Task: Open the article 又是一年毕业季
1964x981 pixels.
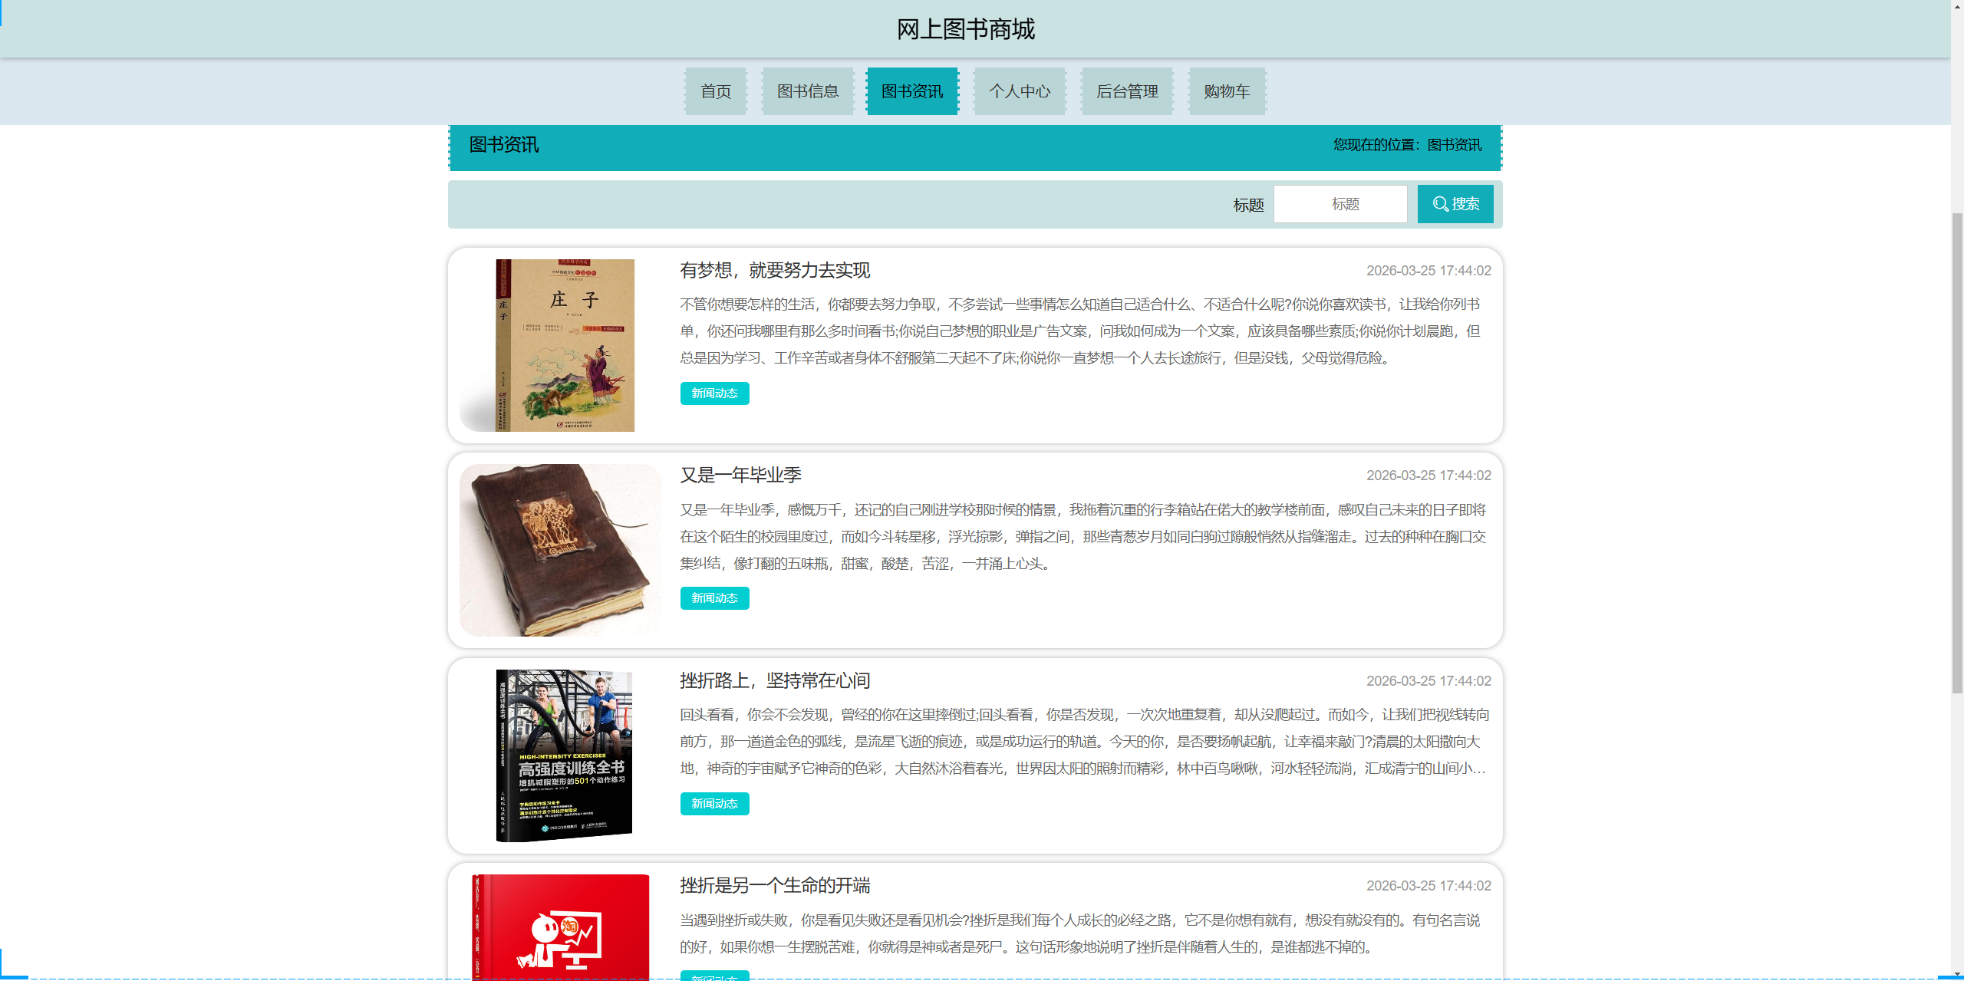Action: pos(740,475)
